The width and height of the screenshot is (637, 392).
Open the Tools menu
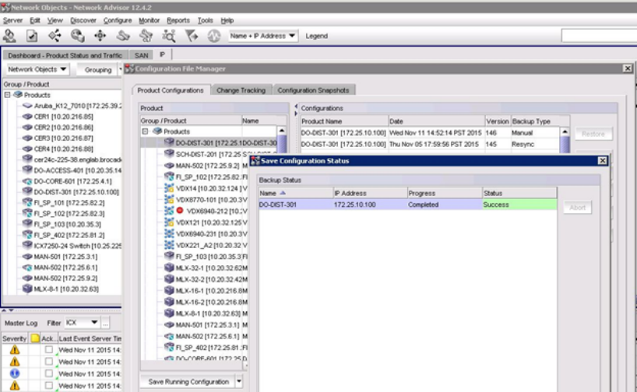click(x=205, y=20)
